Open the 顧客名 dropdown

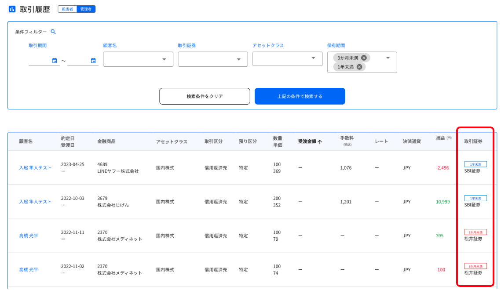click(138, 59)
